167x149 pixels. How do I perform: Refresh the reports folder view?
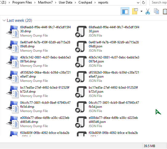pos(144,2)
